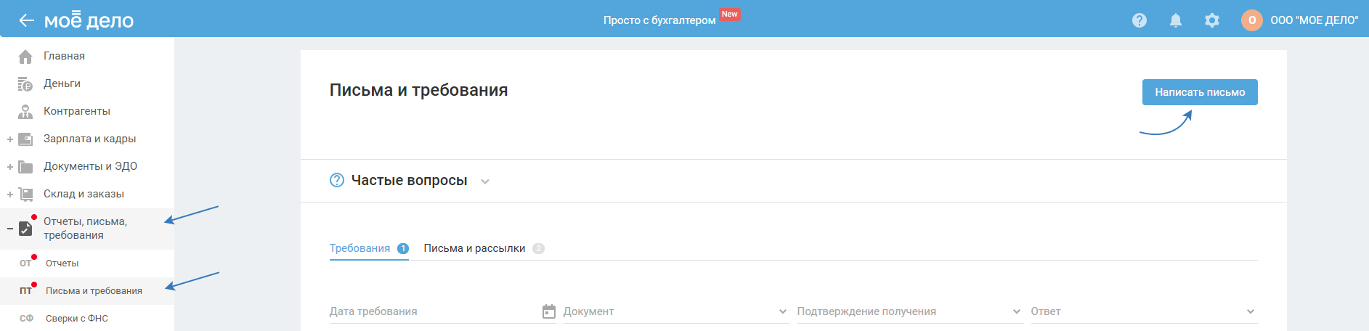The width and height of the screenshot is (1369, 331).
Task: Click the blue counter badge on Требования
Action: point(403,248)
